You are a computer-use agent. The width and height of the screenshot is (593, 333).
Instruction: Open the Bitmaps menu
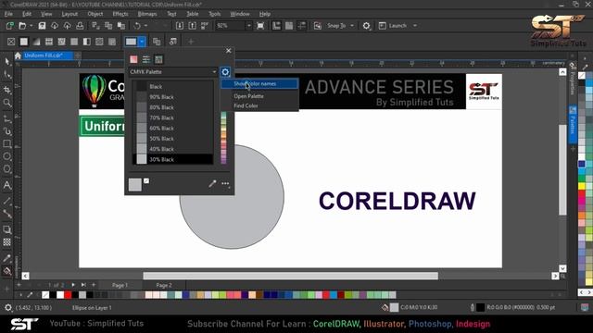(147, 14)
